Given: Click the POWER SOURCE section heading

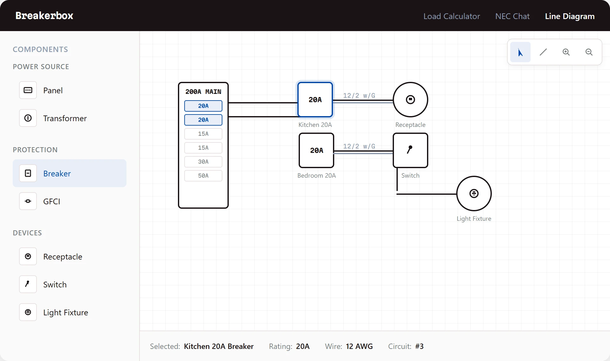Looking at the screenshot, I should click(x=41, y=67).
